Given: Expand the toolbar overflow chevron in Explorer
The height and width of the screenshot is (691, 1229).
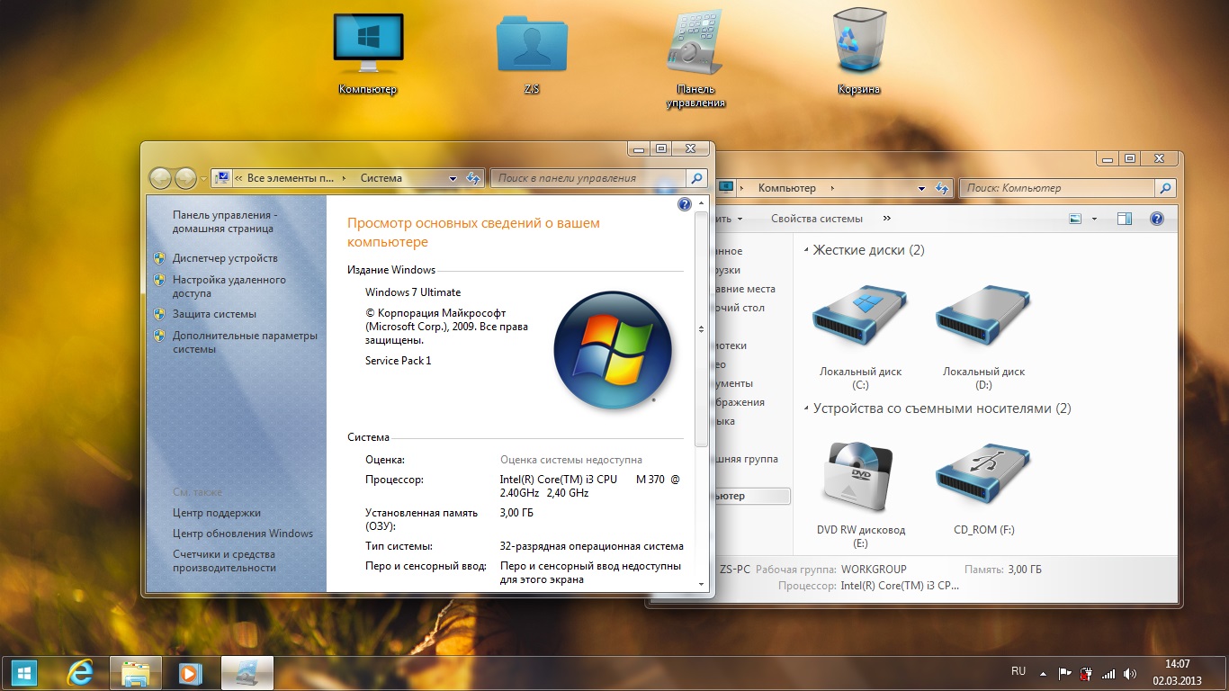Looking at the screenshot, I should [x=887, y=219].
